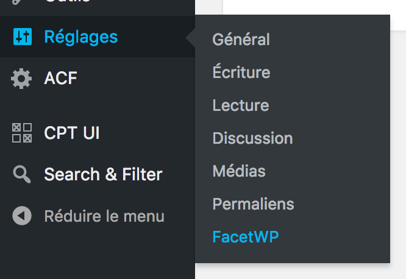Open the Réglages menu label

tap(80, 37)
